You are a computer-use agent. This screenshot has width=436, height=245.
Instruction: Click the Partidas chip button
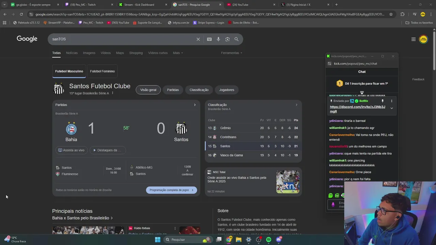(x=173, y=90)
